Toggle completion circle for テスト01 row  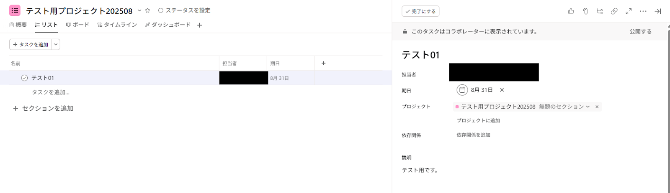tap(24, 78)
